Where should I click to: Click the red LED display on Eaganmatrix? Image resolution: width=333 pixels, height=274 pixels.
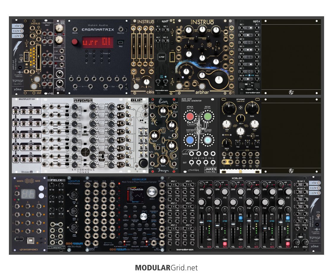[x=98, y=42]
